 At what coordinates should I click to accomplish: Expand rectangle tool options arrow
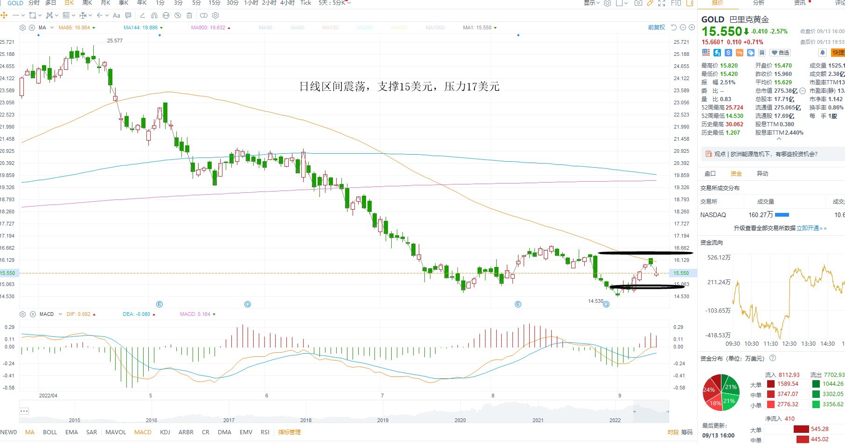[40, 15]
